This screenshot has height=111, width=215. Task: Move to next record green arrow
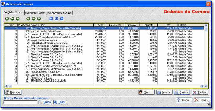(28, 18)
